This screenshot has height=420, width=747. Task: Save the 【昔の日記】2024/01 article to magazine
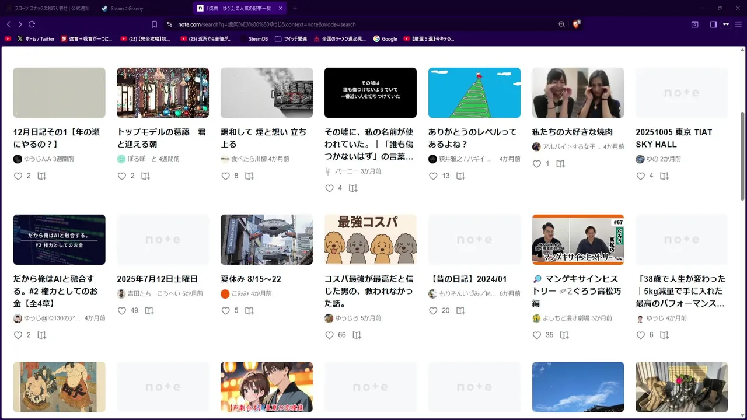(461, 311)
